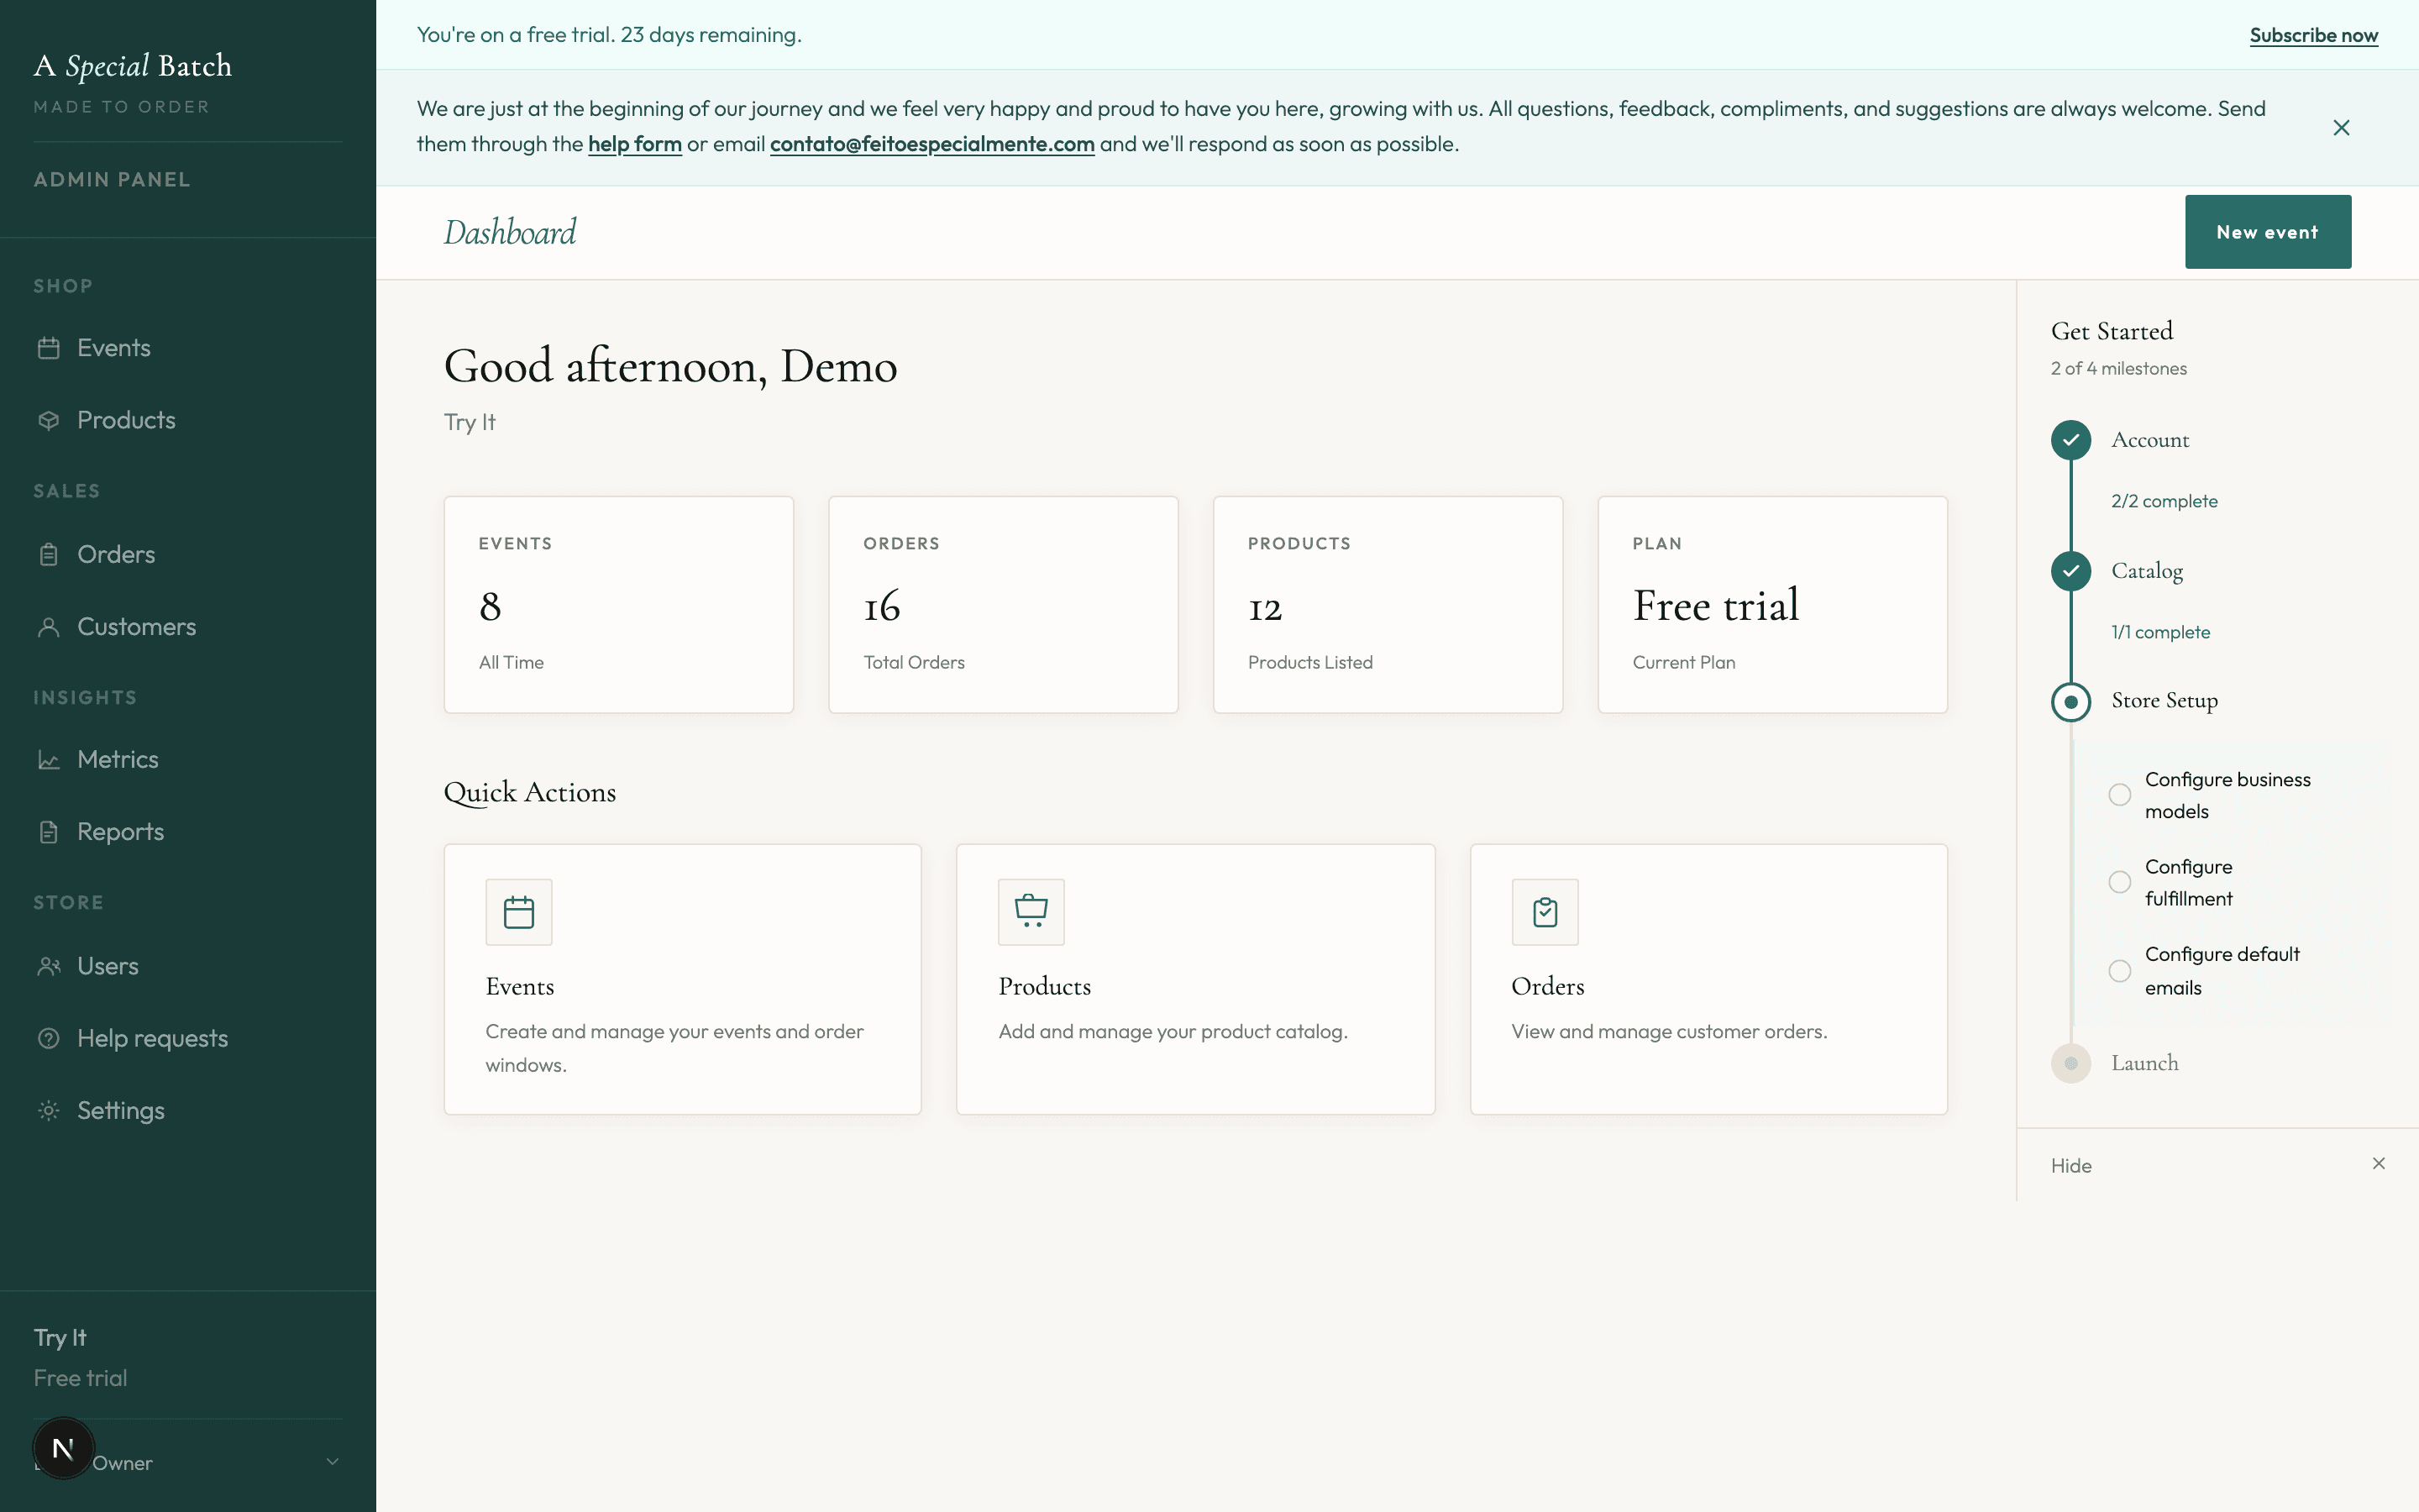Click clipboard-check icon on Orders quick action
Viewport: 2419px width, 1512px height.
(1545, 912)
